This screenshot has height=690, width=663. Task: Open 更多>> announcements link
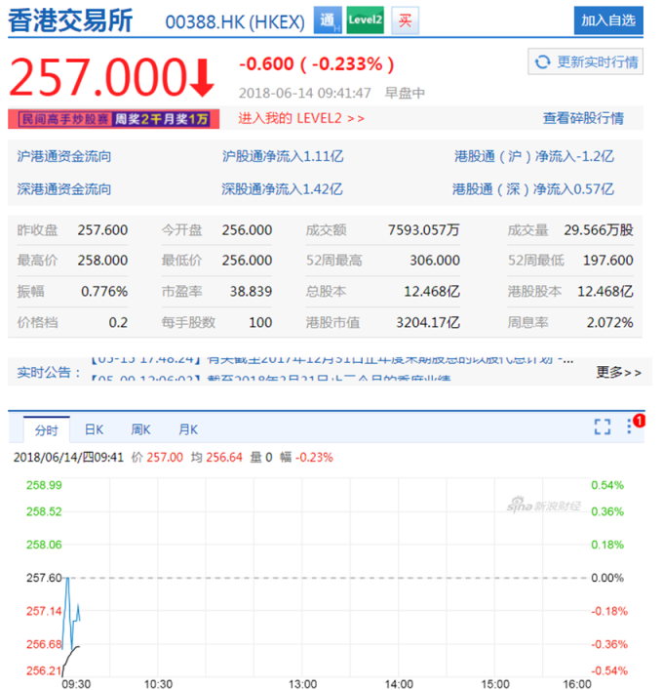pos(618,372)
